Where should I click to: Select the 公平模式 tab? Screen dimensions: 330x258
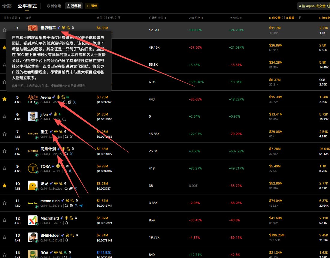(27, 6)
